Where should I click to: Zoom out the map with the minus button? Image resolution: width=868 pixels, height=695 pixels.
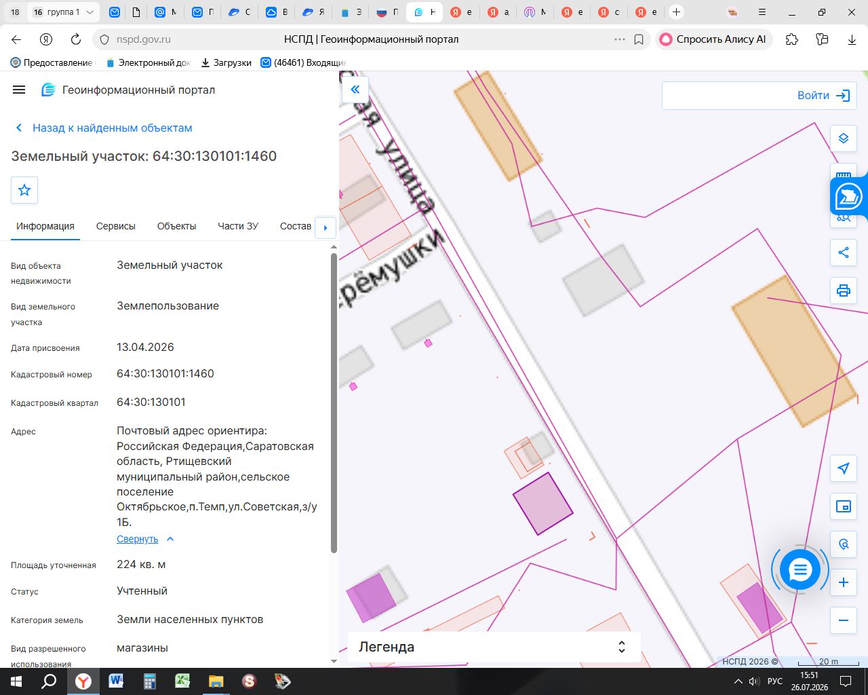coord(844,620)
